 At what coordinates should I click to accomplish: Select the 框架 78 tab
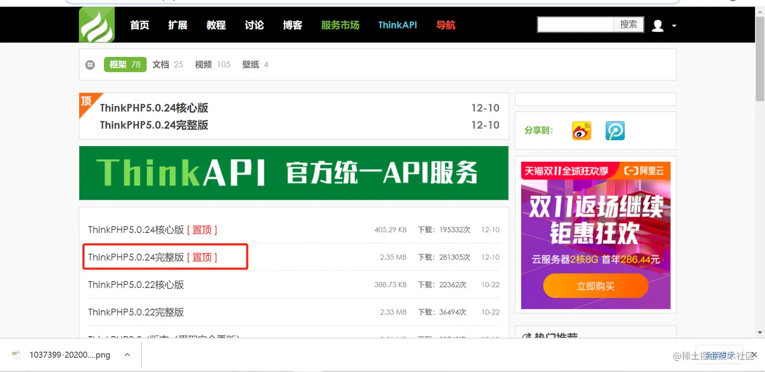coord(125,64)
